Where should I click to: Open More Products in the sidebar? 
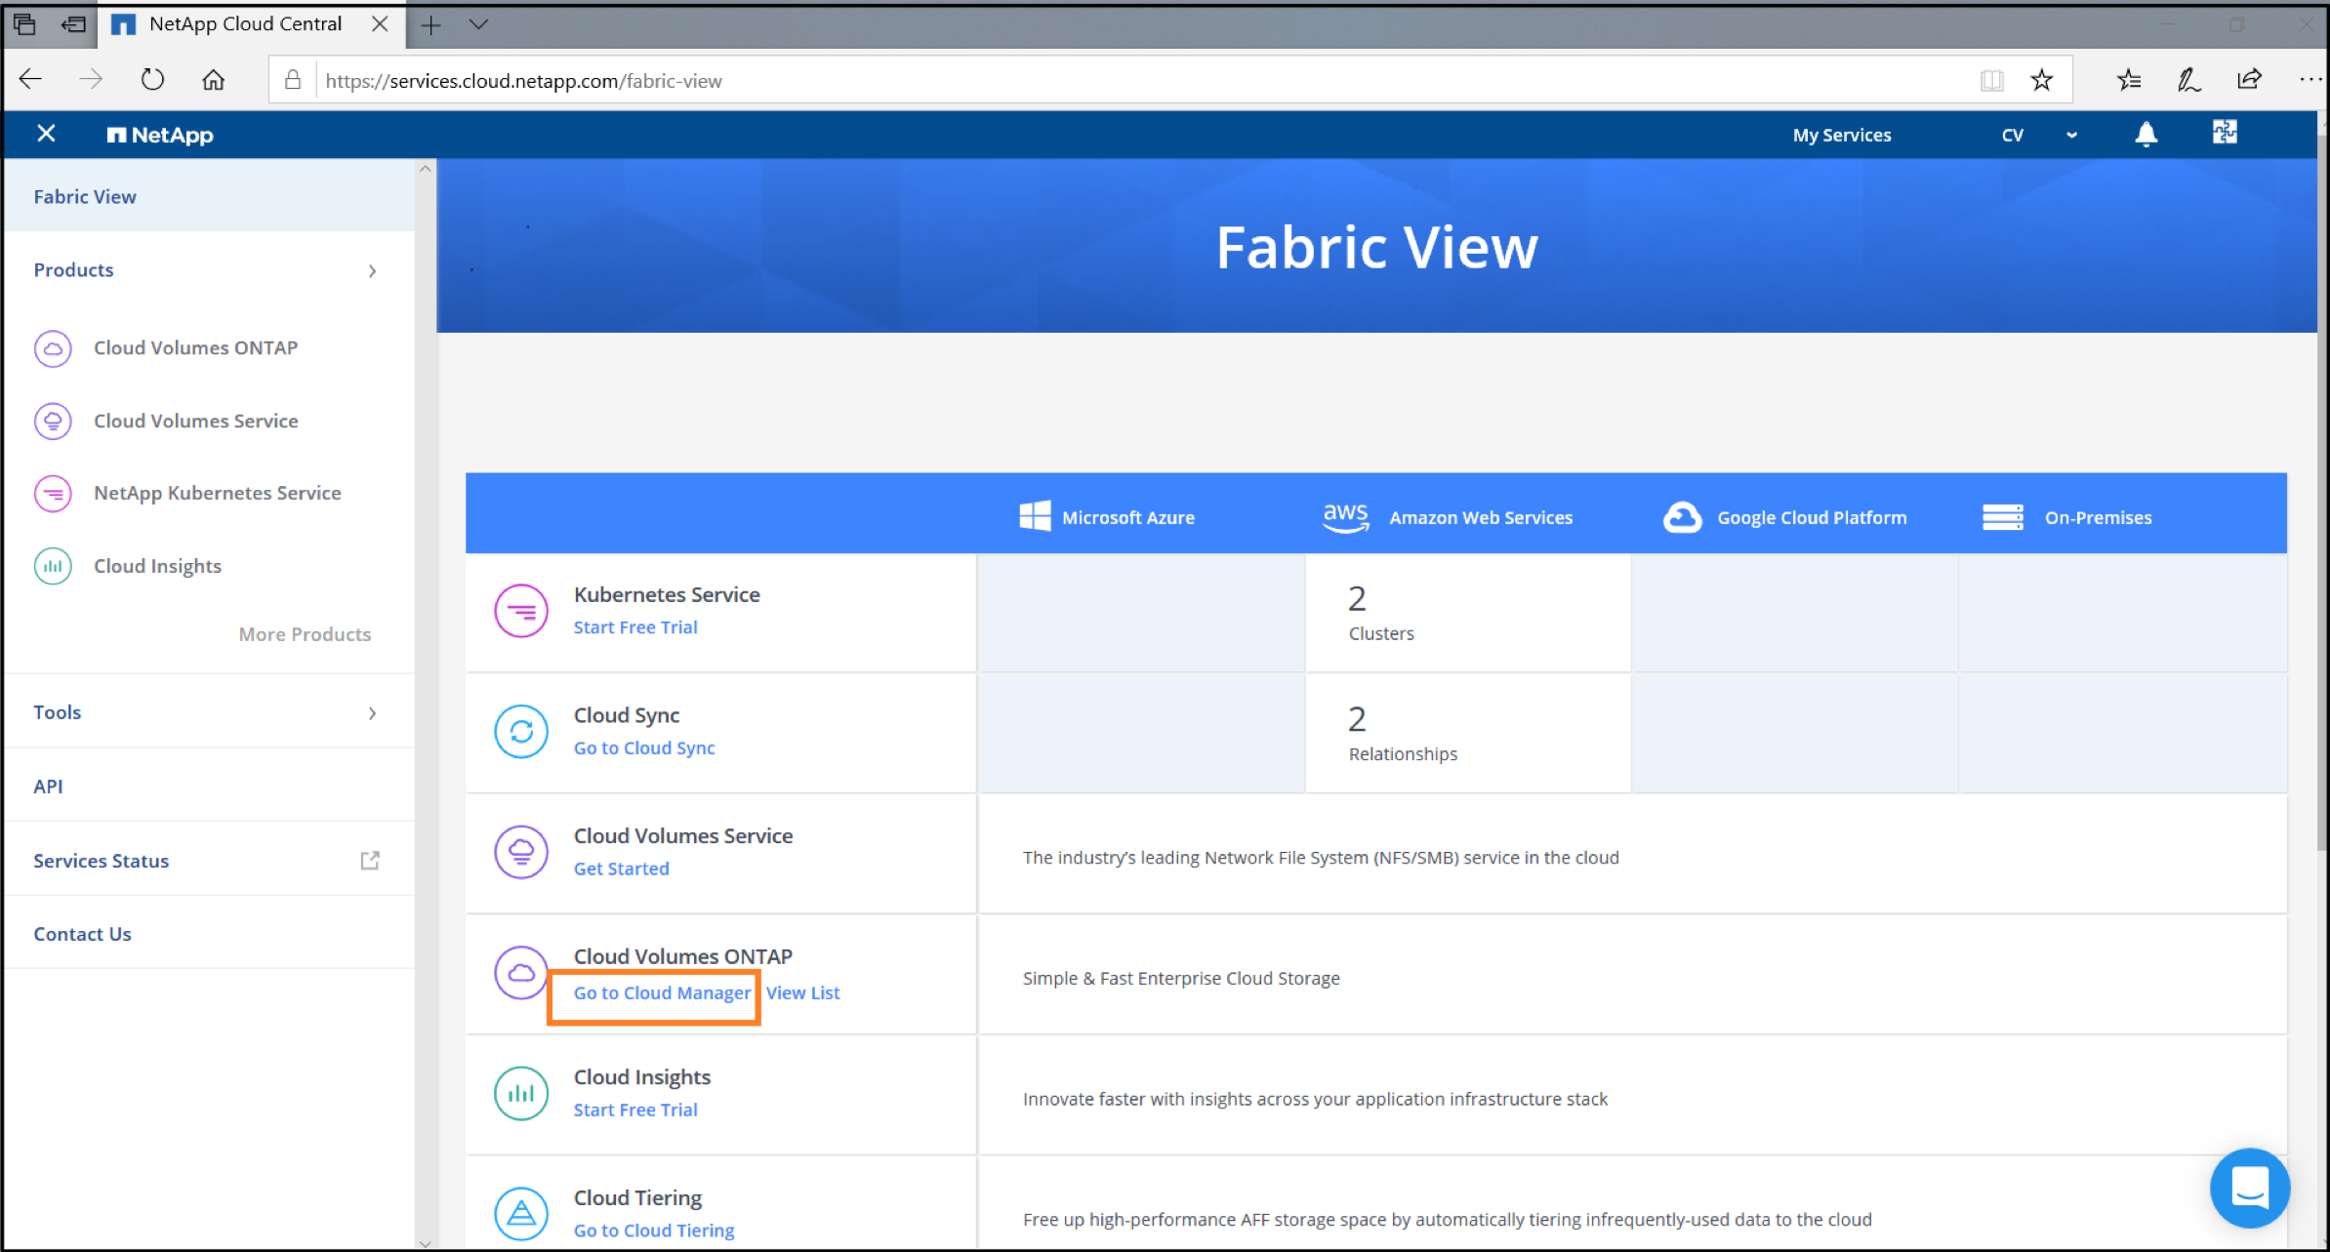coord(305,634)
